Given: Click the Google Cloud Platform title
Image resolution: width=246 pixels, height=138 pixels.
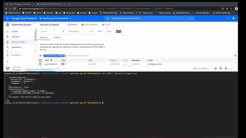Looking at the screenshot, I should pos(24,18).
